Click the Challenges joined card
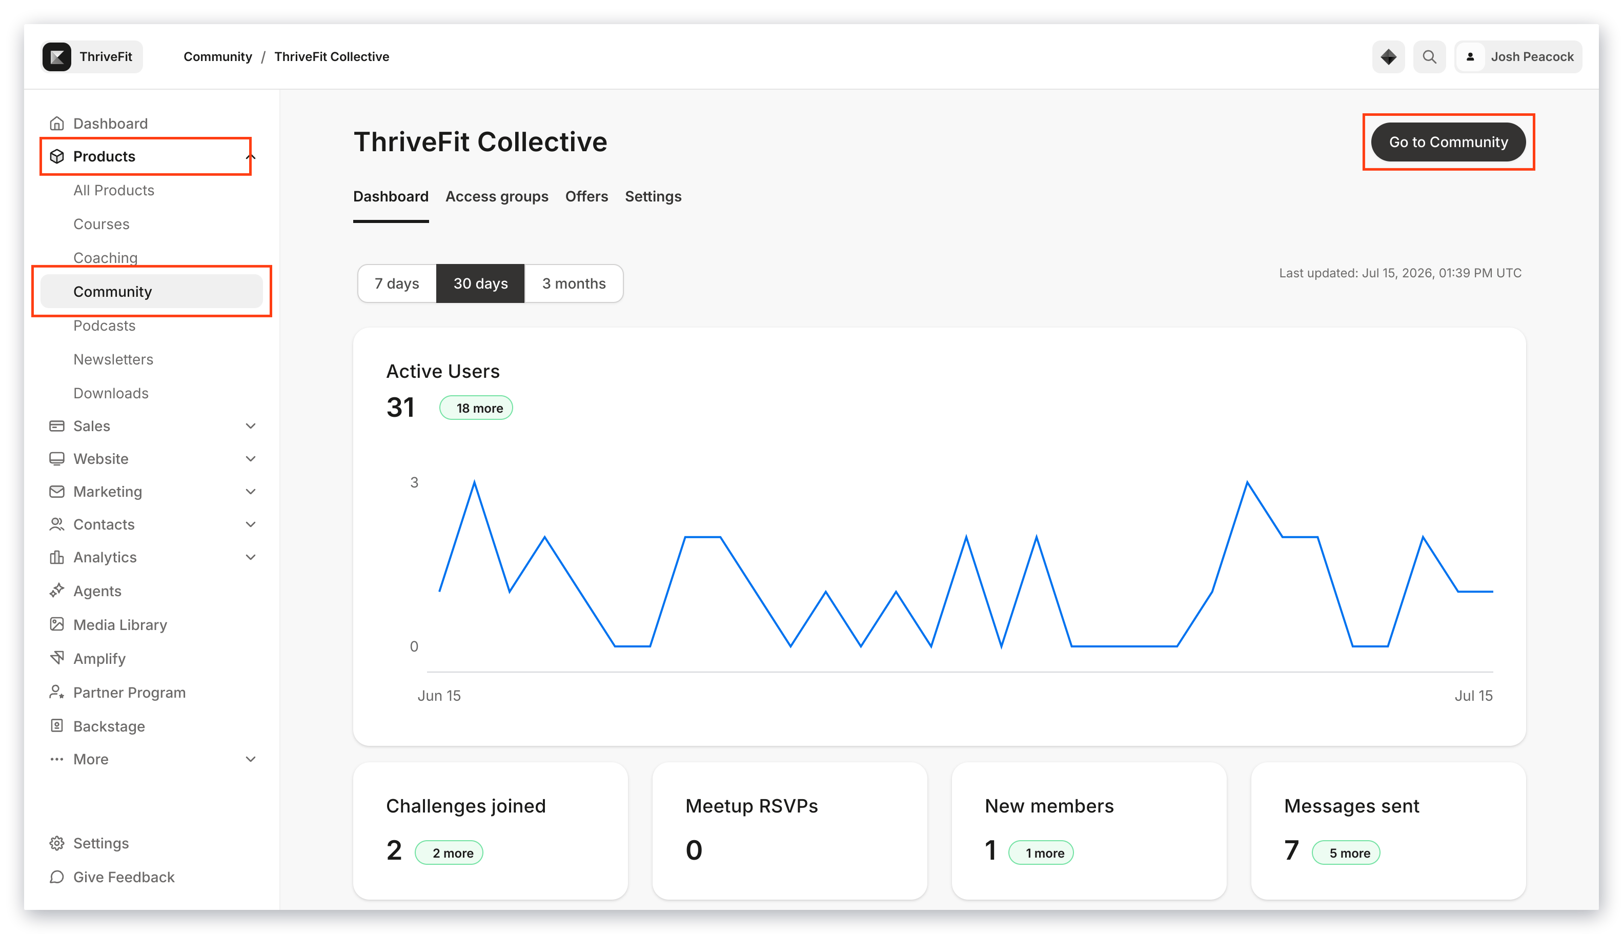The image size is (1623, 934). tap(490, 831)
